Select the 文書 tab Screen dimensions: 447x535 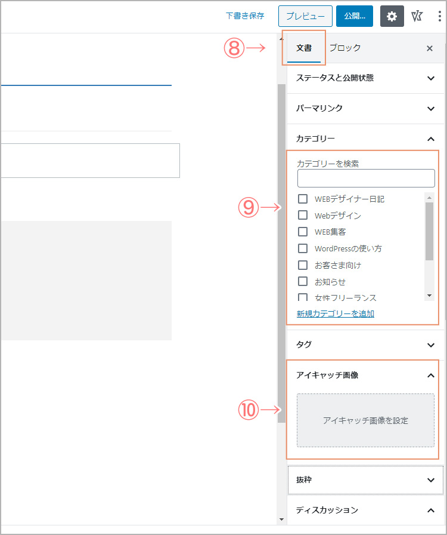click(x=304, y=48)
